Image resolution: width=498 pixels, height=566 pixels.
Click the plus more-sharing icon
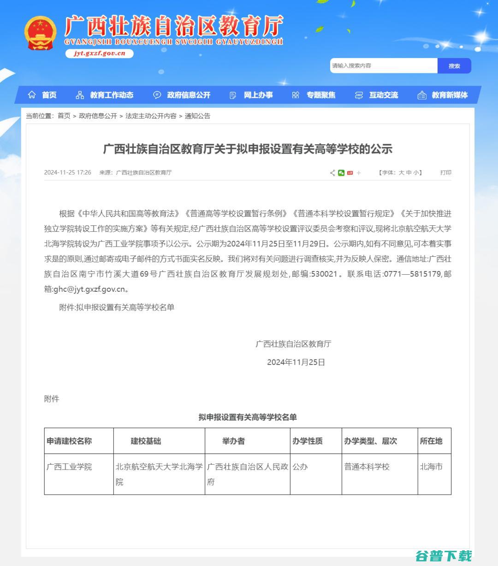point(359,173)
